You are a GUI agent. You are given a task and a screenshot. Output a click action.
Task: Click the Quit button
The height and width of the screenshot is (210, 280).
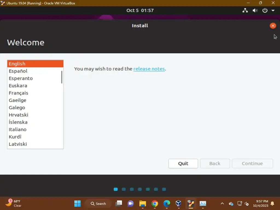coord(183,164)
